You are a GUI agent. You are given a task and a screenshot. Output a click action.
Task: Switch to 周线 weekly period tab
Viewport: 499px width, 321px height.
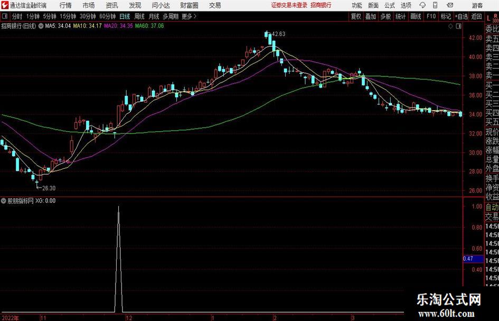point(139,16)
